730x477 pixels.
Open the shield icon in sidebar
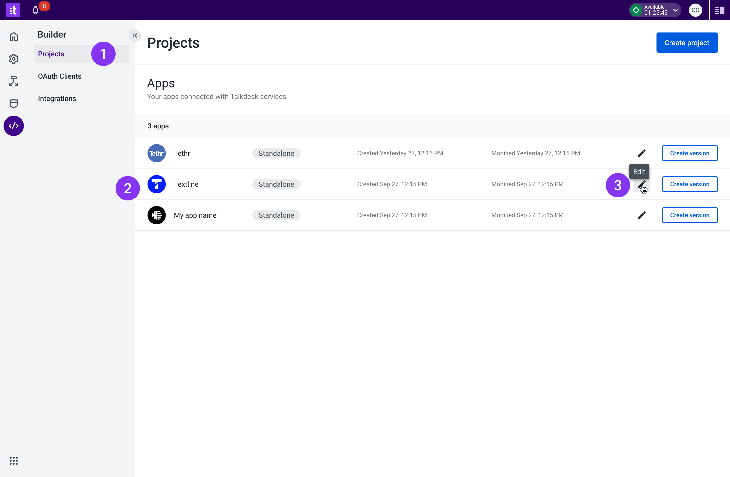13,104
